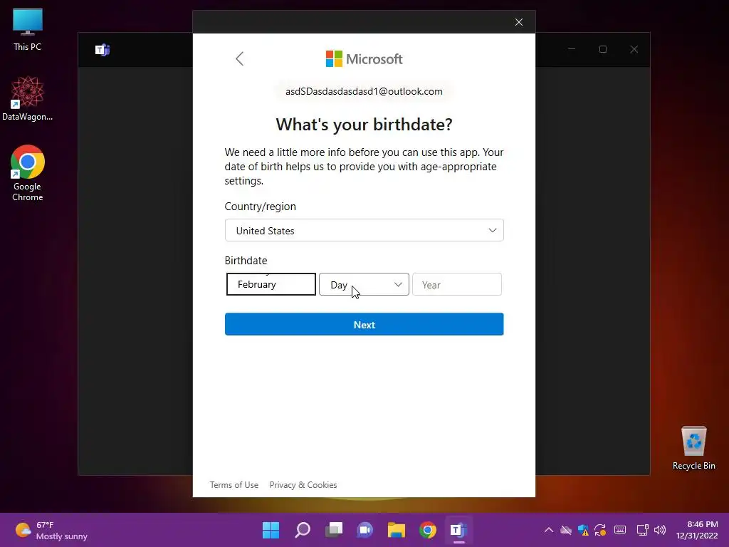
Task: Open Task View from the taskbar
Action: coord(334,530)
